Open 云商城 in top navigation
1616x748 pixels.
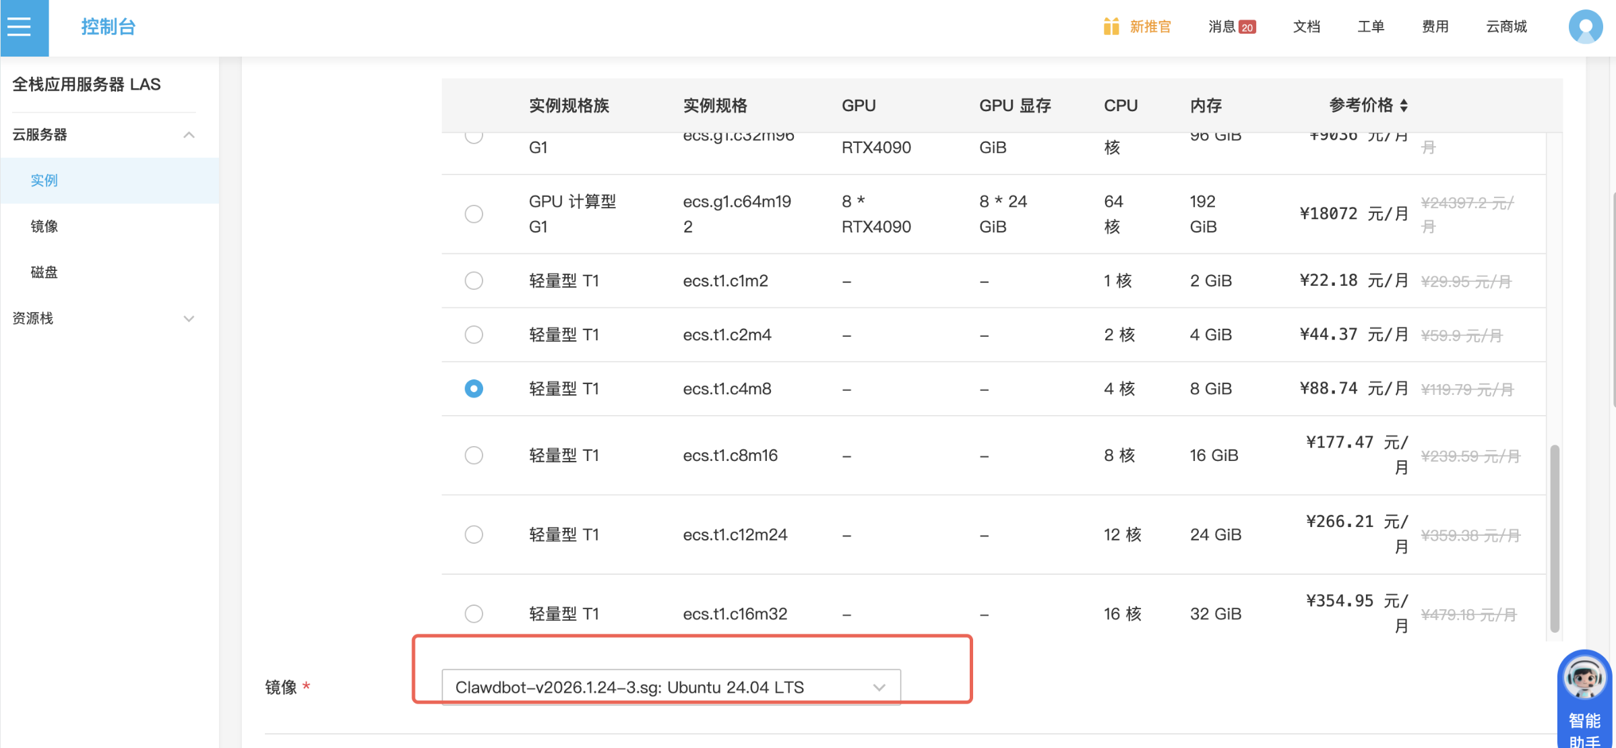pyautogui.click(x=1506, y=27)
